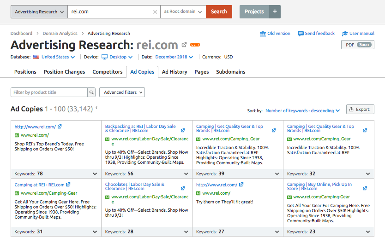The width and height of the screenshot is (385, 237).
Task: Open the Advertising Research tool dropdown
Action: click(39, 12)
